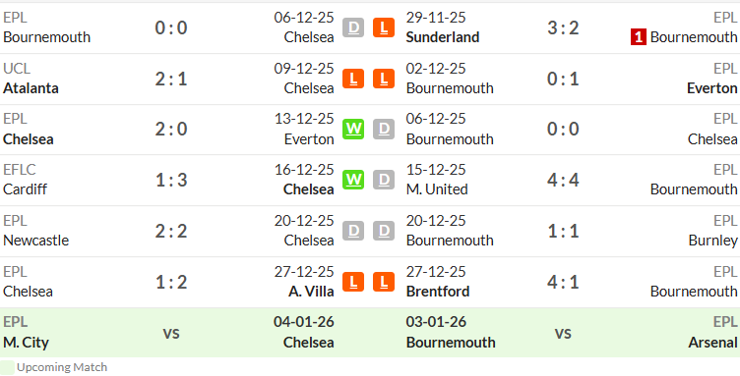Screen dimensions: 740x376
Task: Open the Sunderland team link
Action: pos(443,37)
